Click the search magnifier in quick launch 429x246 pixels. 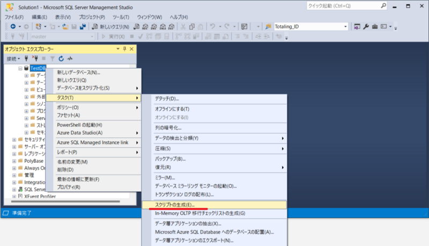tap(383, 5)
